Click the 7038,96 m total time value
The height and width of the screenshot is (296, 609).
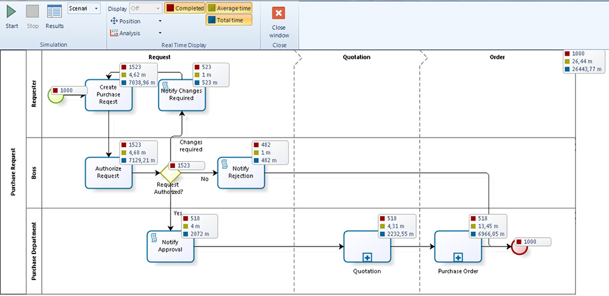tap(141, 82)
